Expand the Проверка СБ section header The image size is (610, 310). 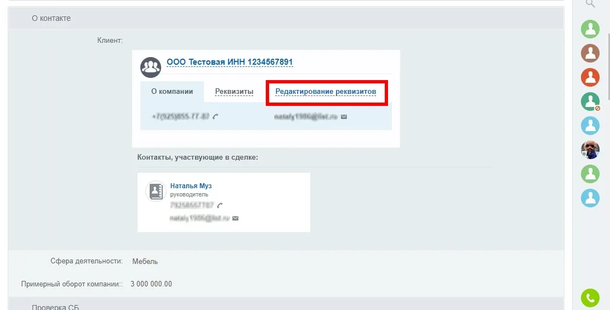click(55, 306)
